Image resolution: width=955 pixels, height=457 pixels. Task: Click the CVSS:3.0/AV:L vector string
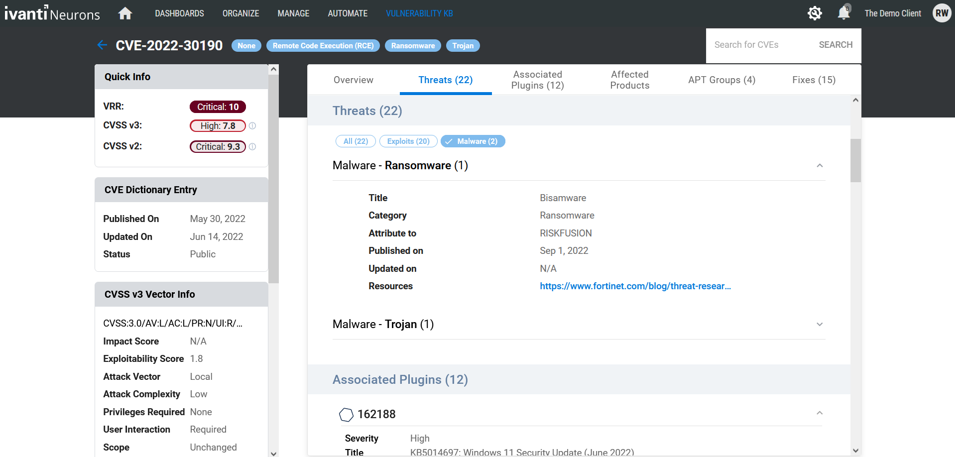coord(173,324)
